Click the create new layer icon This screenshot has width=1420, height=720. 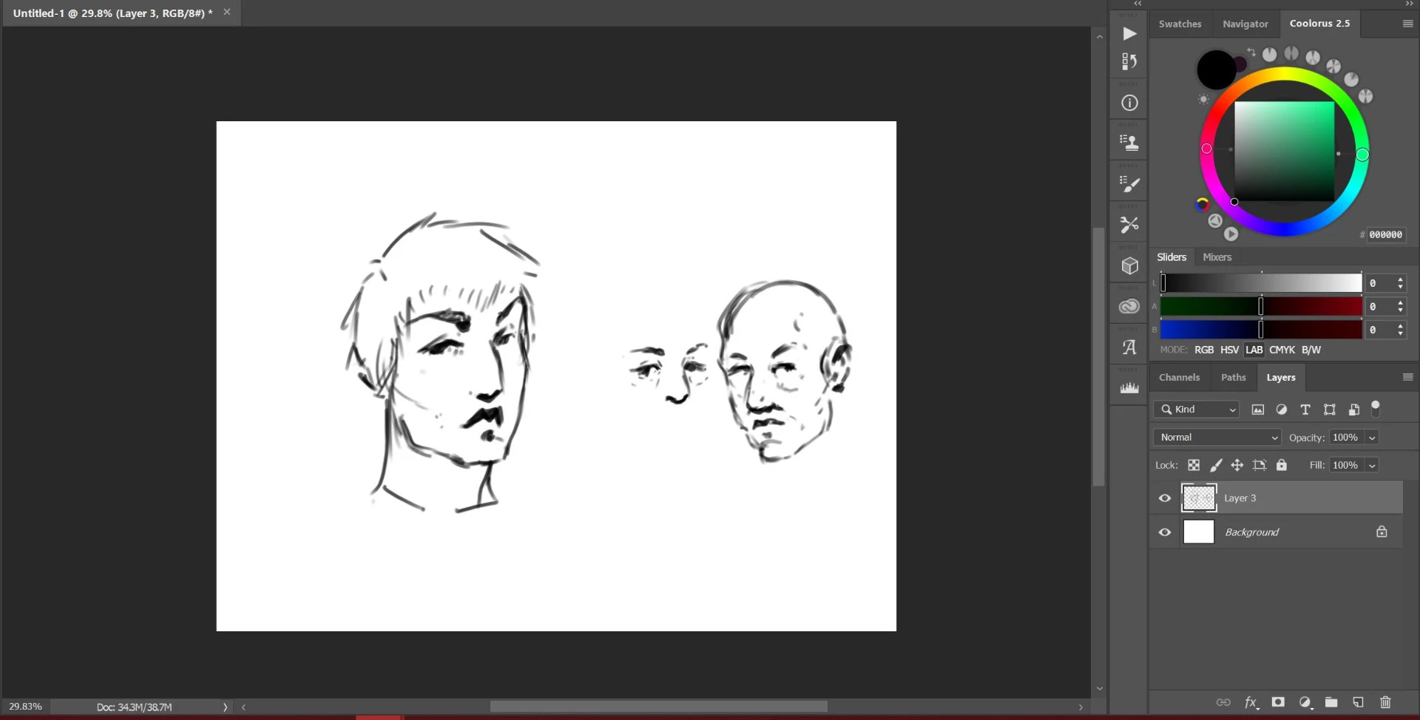point(1358,702)
